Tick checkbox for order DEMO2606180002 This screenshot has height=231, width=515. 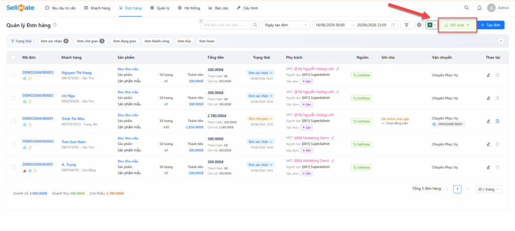click(14, 98)
